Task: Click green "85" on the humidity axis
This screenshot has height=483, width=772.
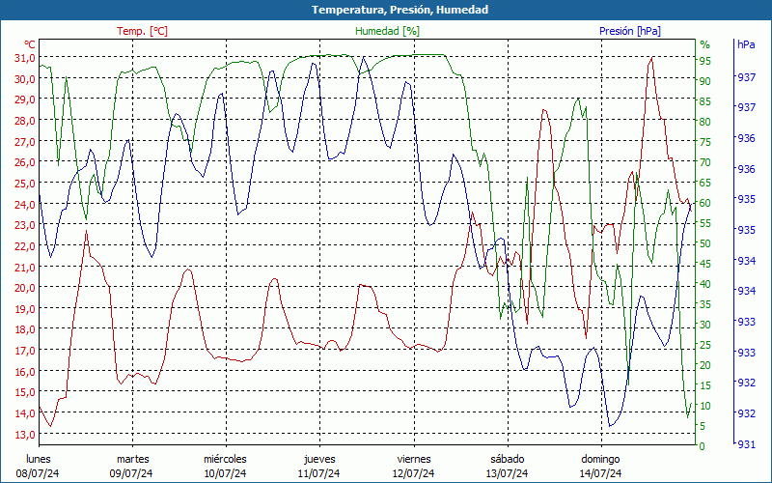Action: point(705,101)
